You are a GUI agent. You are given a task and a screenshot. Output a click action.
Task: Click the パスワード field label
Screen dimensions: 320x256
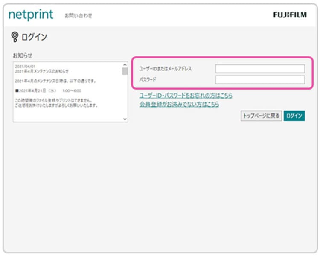pos(148,80)
